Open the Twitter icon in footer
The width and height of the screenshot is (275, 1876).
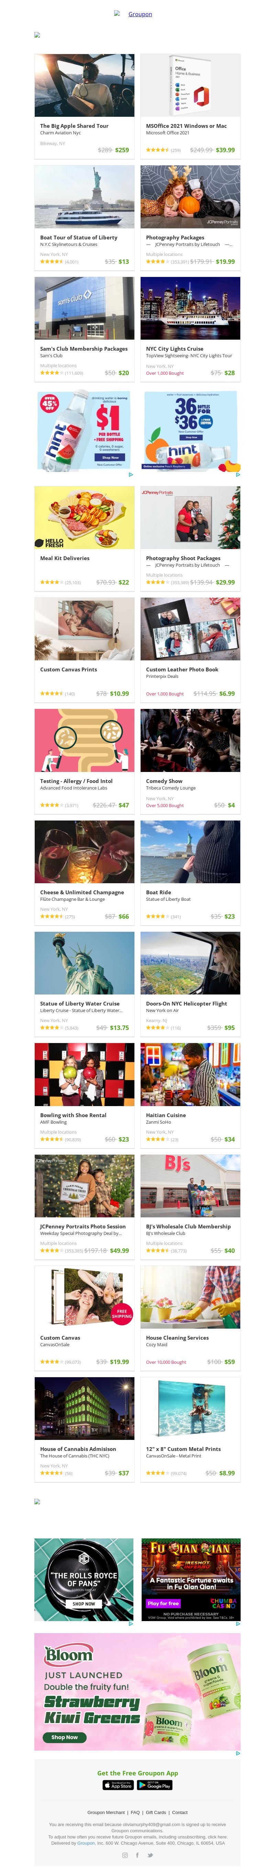coord(150,1855)
